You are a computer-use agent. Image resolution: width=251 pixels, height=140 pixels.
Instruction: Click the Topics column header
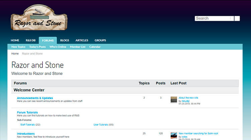coord(144,83)
